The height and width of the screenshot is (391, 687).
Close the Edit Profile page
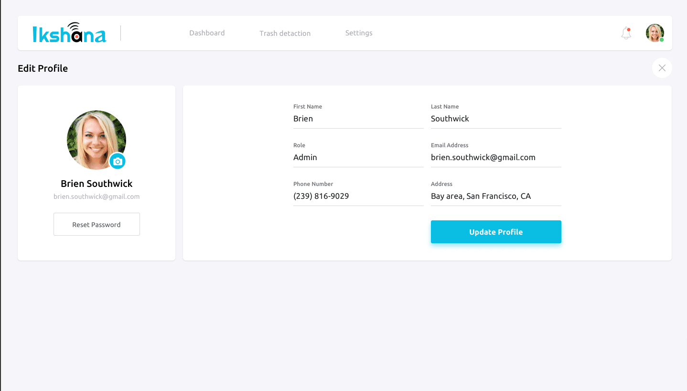pyautogui.click(x=662, y=68)
